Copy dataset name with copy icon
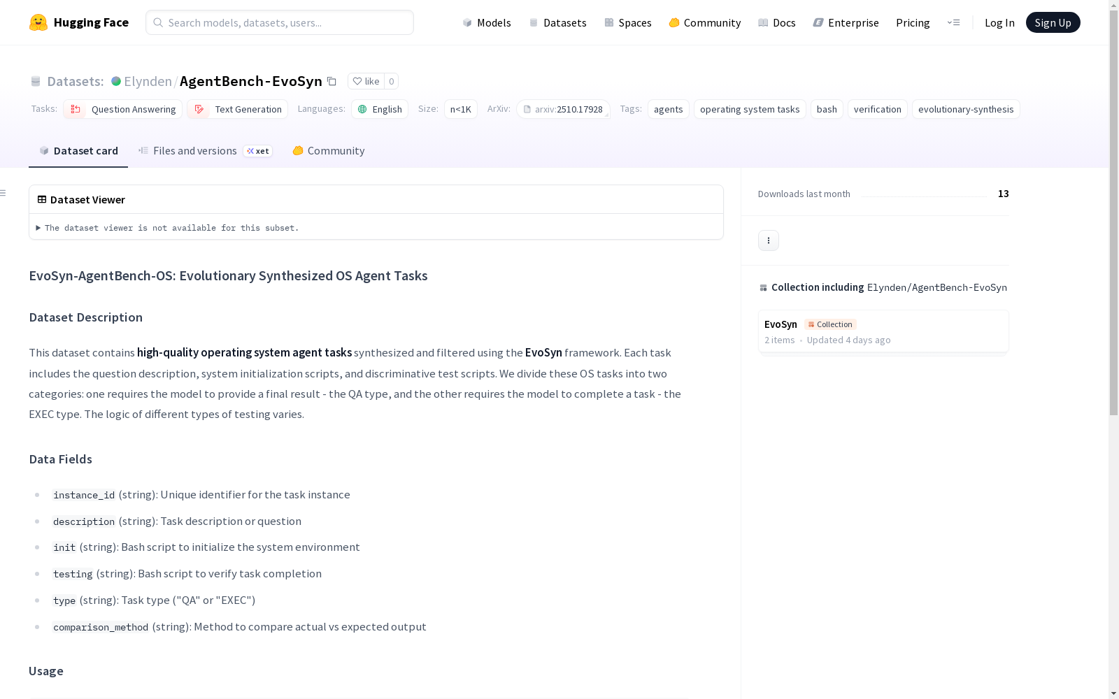The width and height of the screenshot is (1119, 699). tap(332, 82)
